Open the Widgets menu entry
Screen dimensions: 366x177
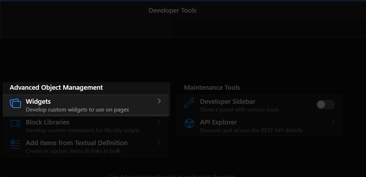click(38, 102)
